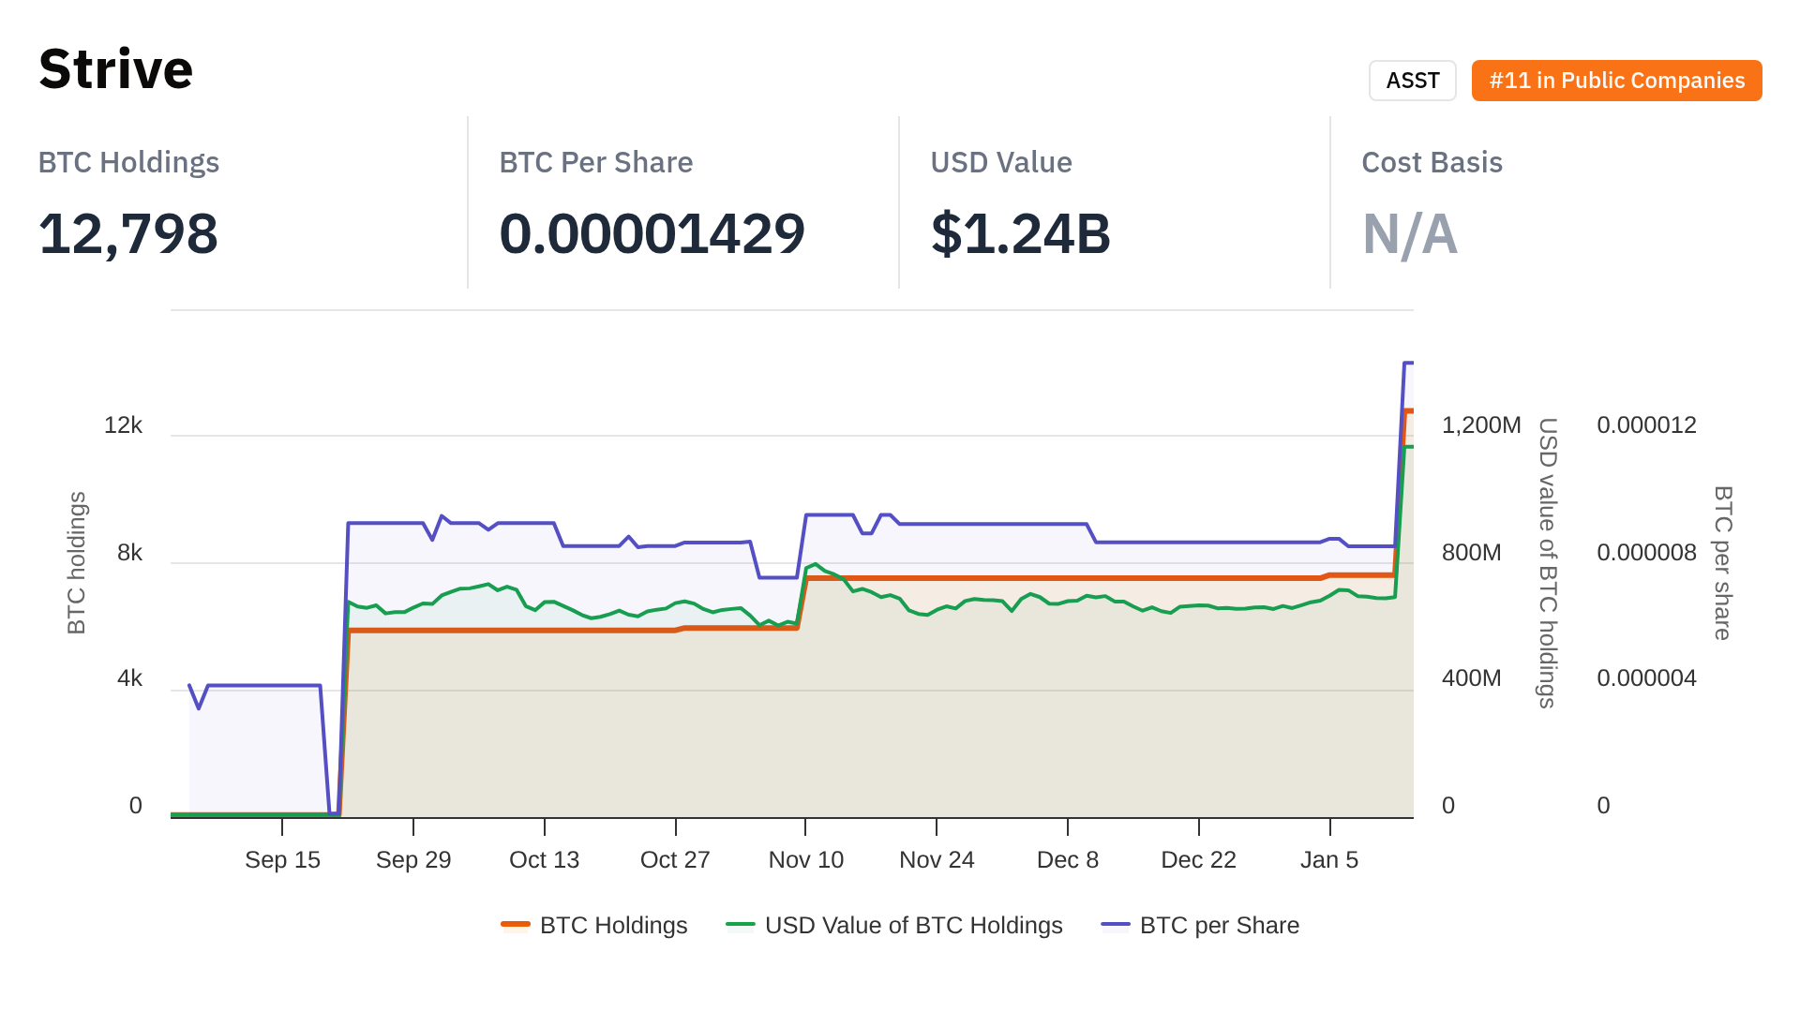
Task: Click the orange BTC Holdings legend swatch
Action: pos(516,926)
